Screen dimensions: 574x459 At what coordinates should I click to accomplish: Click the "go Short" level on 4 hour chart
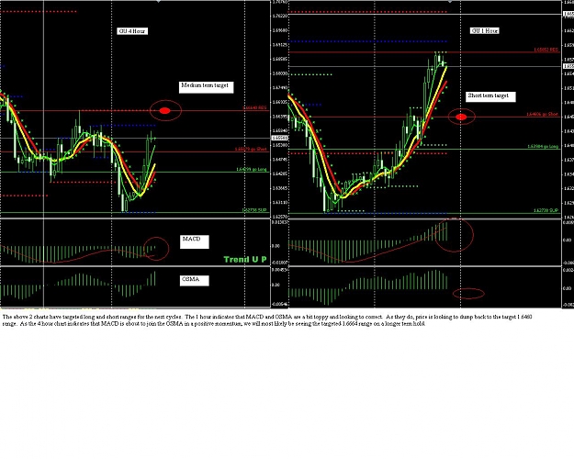click(251, 150)
